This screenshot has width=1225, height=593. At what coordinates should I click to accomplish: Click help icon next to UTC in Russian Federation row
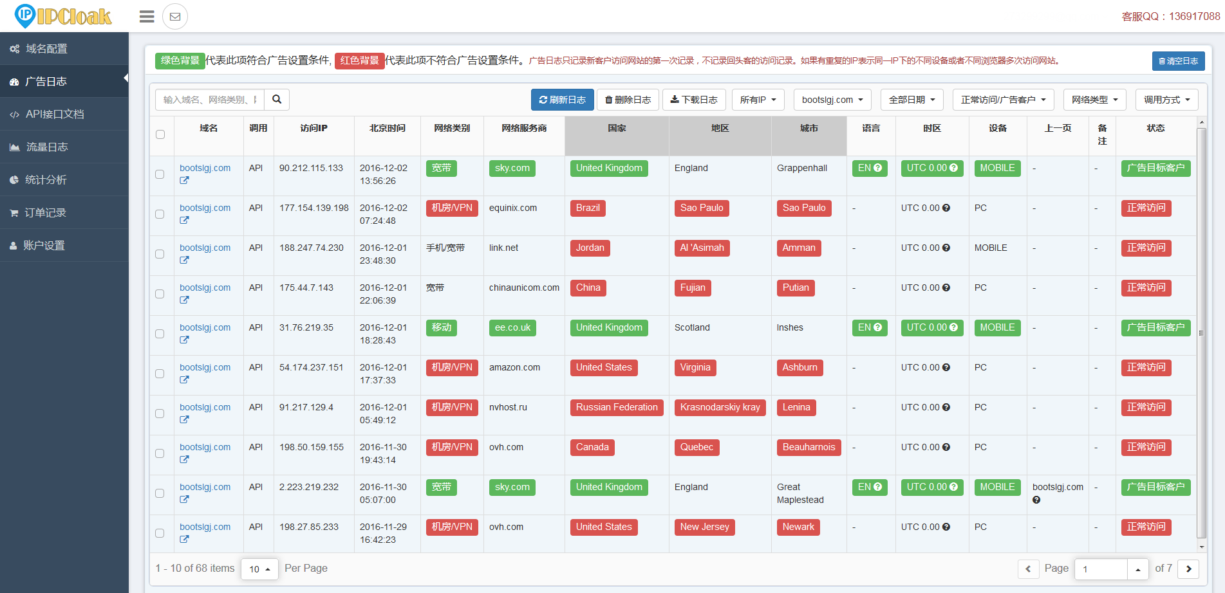946,408
